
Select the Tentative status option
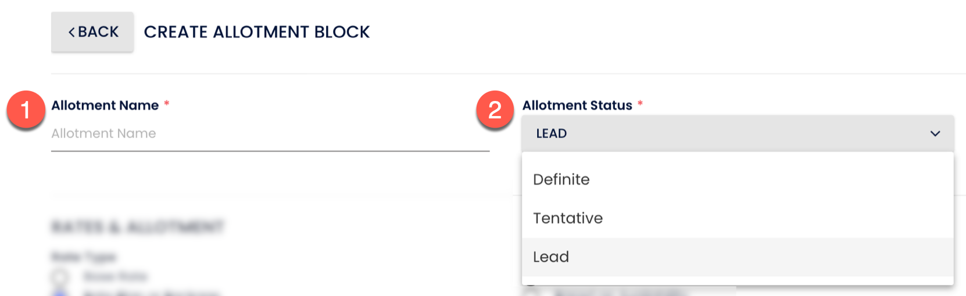click(568, 218)
